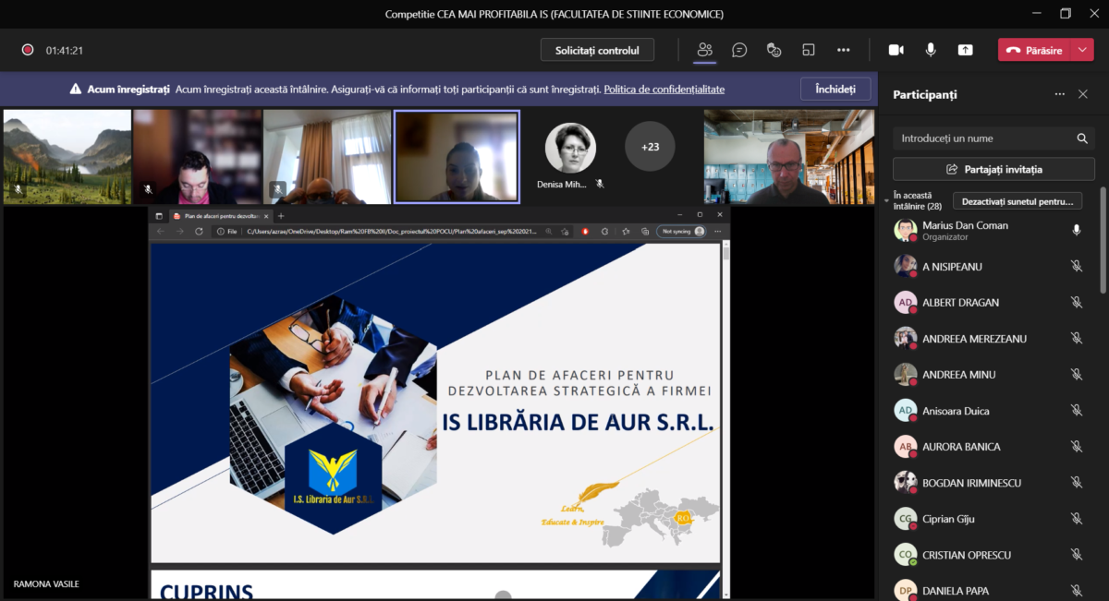Open the dropdown arrow next to Părăsire
The width and height of the screenshot is (1109, 601).
coord(1083,50)
